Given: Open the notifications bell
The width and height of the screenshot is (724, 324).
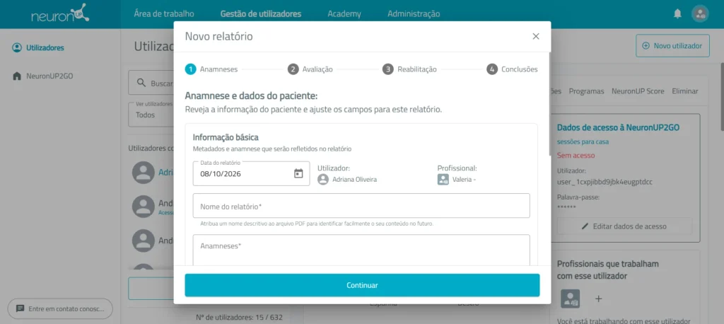Looking at the screenshot, I should pyautogui.click(x=677, y=14).
